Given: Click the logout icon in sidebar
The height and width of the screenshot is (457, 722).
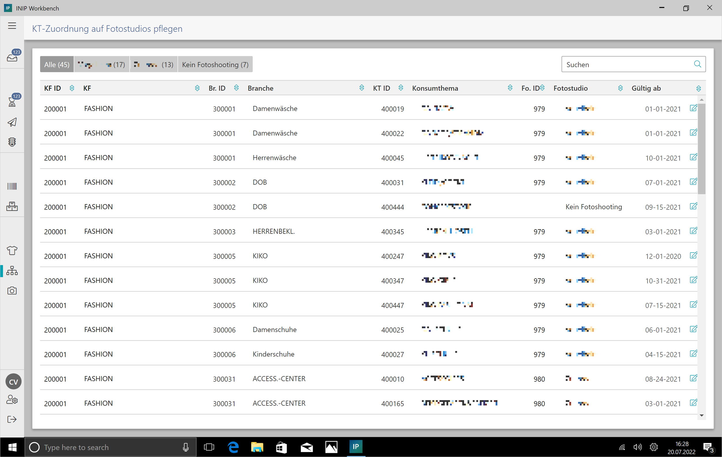Looking at the screenshot, I should pyautogui.click(x=12, y=419).
